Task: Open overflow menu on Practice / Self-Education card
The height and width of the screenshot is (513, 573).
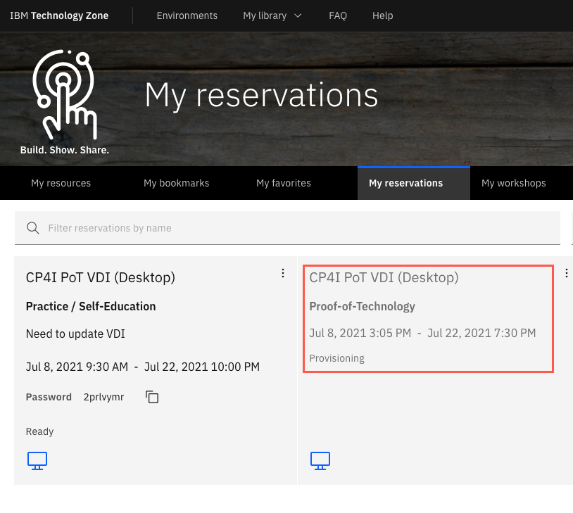Action: point(283,273)
